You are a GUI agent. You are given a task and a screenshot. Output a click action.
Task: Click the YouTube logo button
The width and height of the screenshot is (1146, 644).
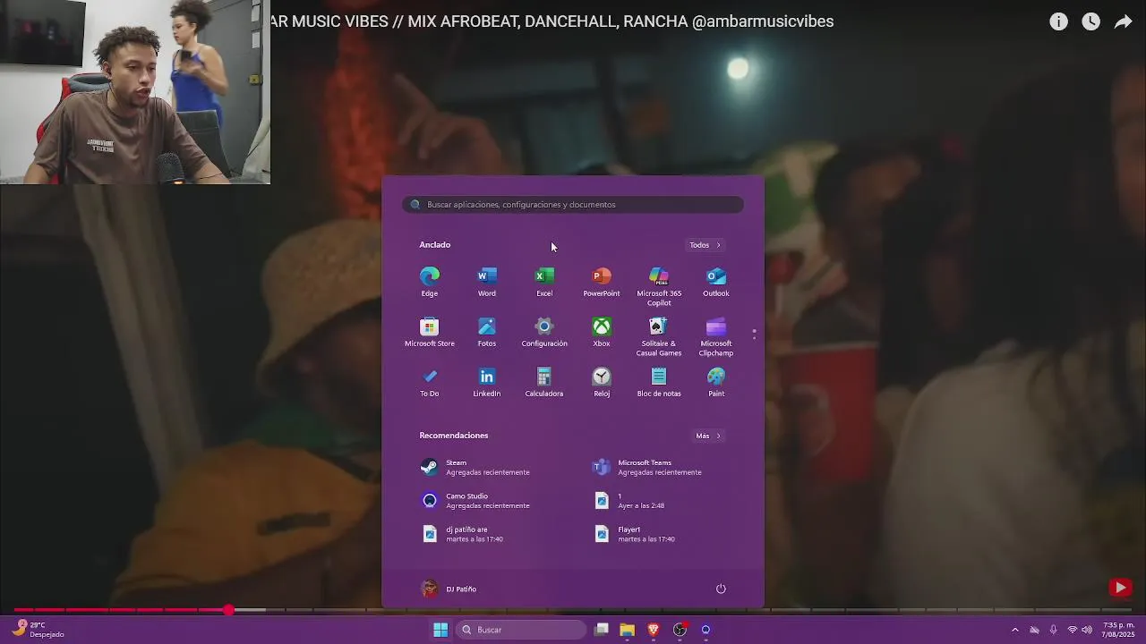1120,588
